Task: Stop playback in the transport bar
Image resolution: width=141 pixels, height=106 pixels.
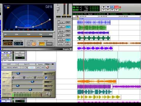Action: pos(108,7)
